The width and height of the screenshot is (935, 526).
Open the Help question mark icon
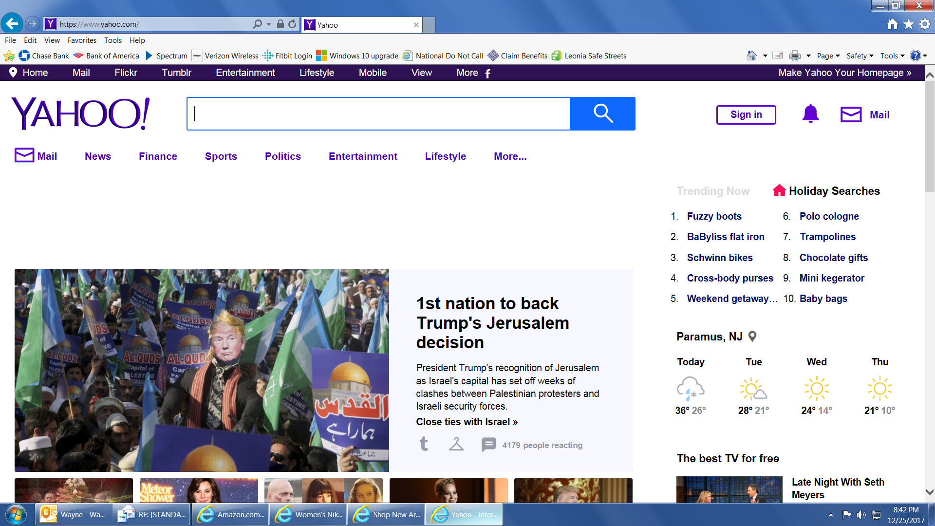click(x=915, y=56)
